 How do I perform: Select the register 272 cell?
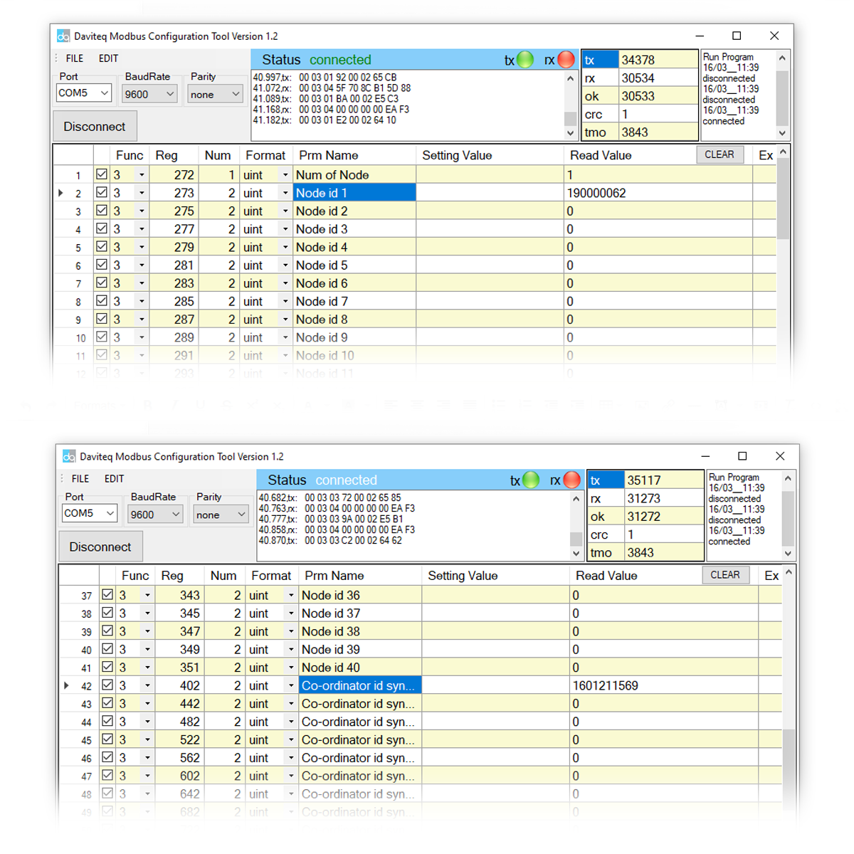[x=174, y=175]
